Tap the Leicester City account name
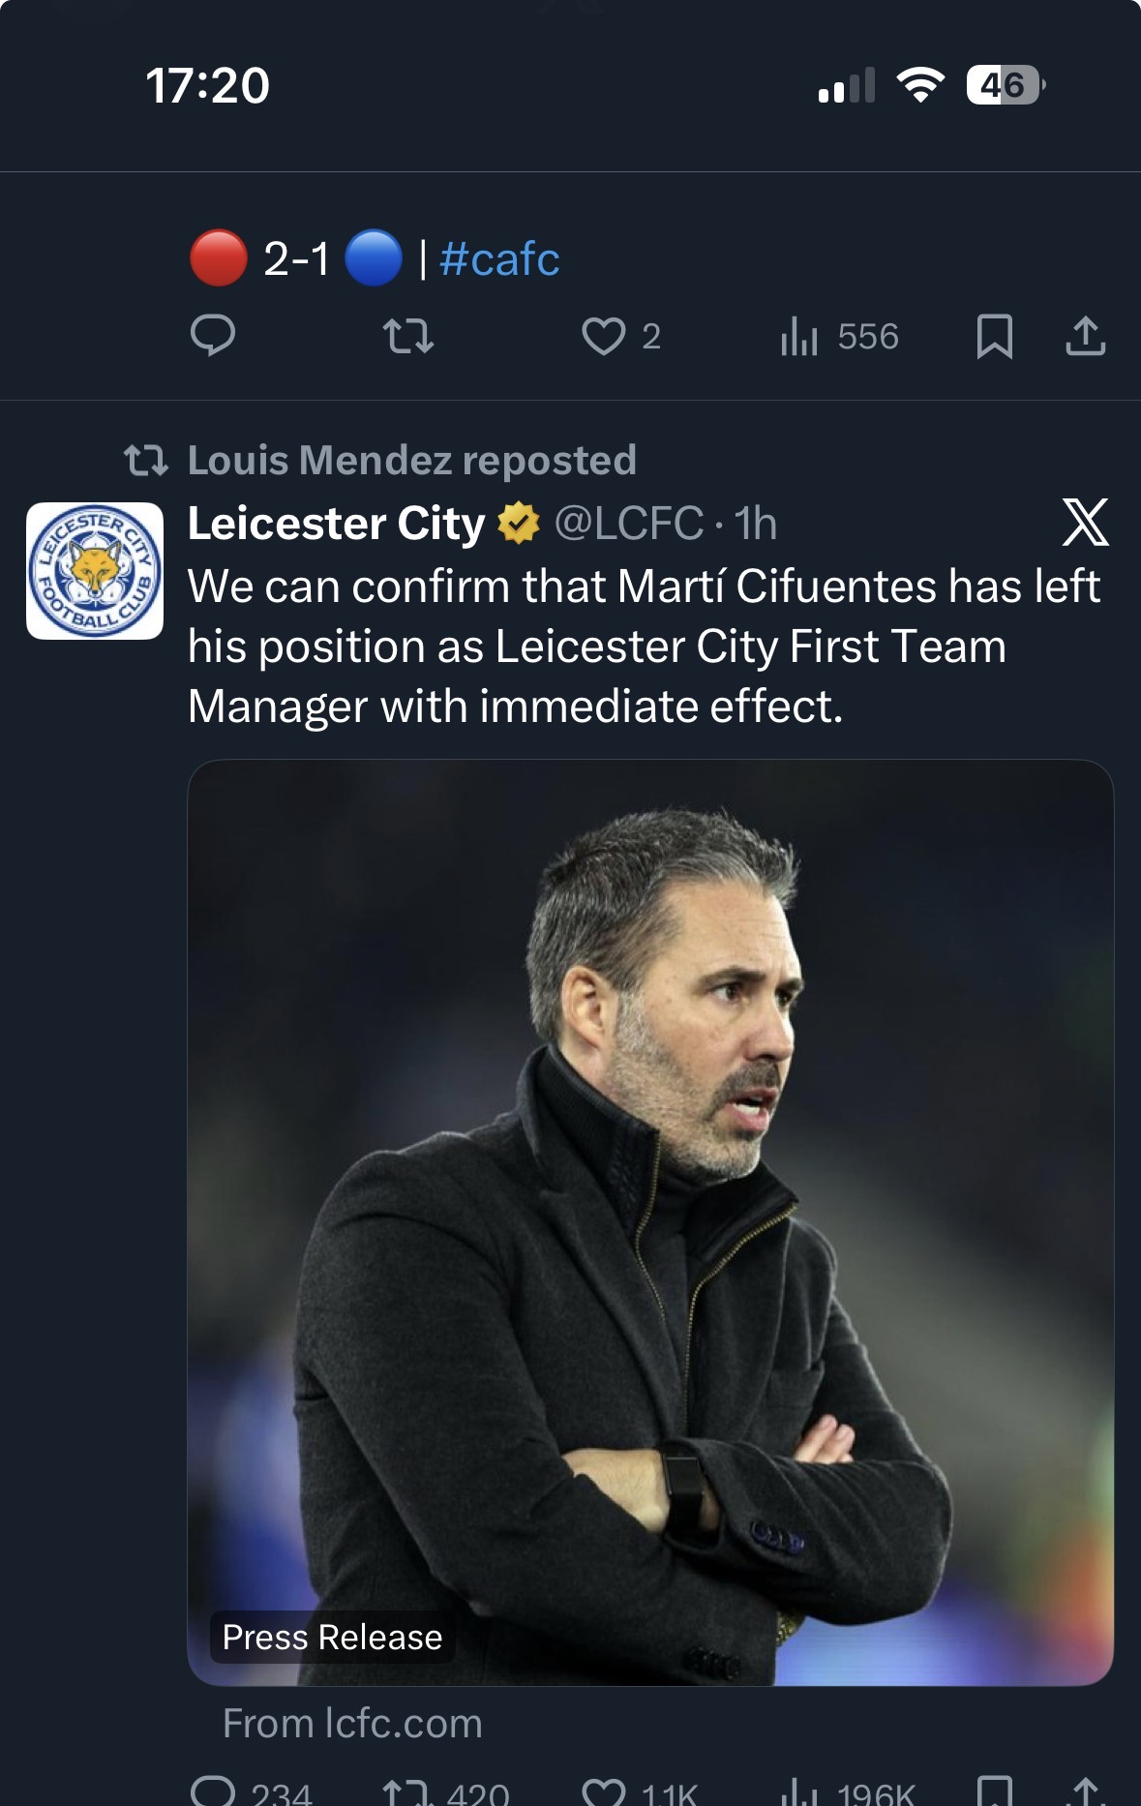Viewport: 1141px width, 1806px height. 336,524
